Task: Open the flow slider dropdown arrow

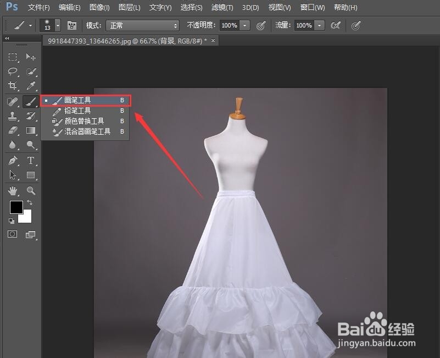Action: pyautogui.click(x=319, y=25)
